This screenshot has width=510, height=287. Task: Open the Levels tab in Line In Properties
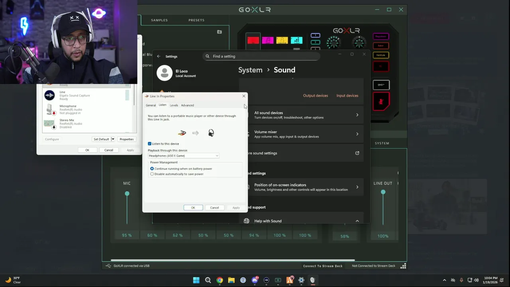tap(174, 105)
